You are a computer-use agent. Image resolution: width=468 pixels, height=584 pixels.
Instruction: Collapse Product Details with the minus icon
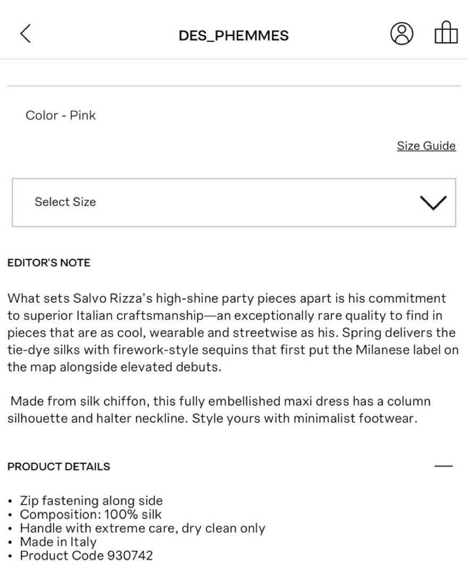pos(444,466)
